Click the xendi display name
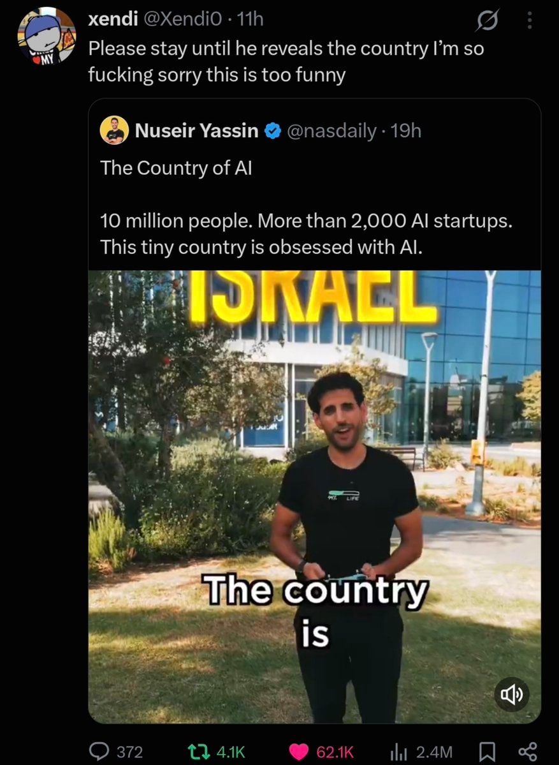 (113, 19)
